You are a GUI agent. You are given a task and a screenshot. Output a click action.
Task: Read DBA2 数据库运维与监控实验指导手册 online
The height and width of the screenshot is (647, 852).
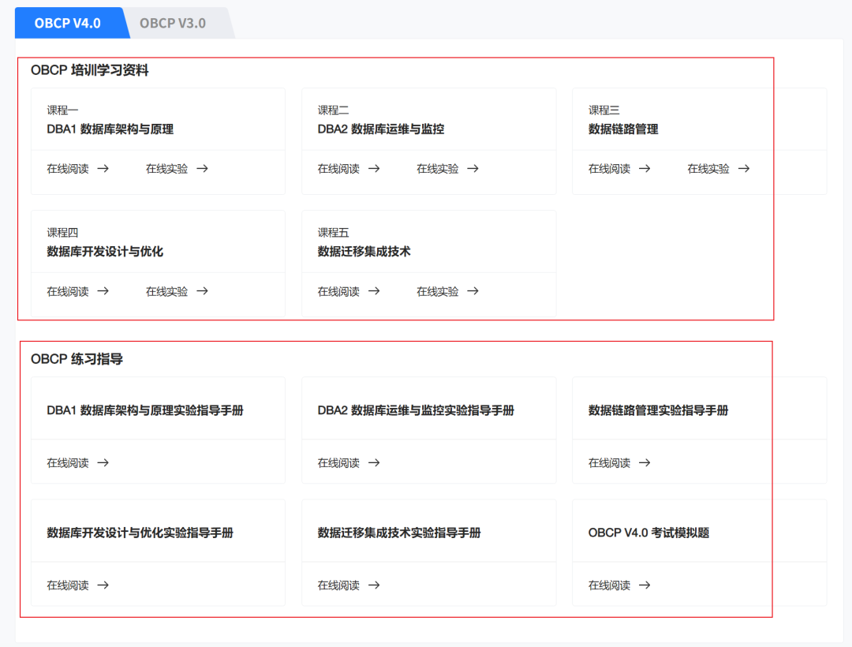click(338, 463)
